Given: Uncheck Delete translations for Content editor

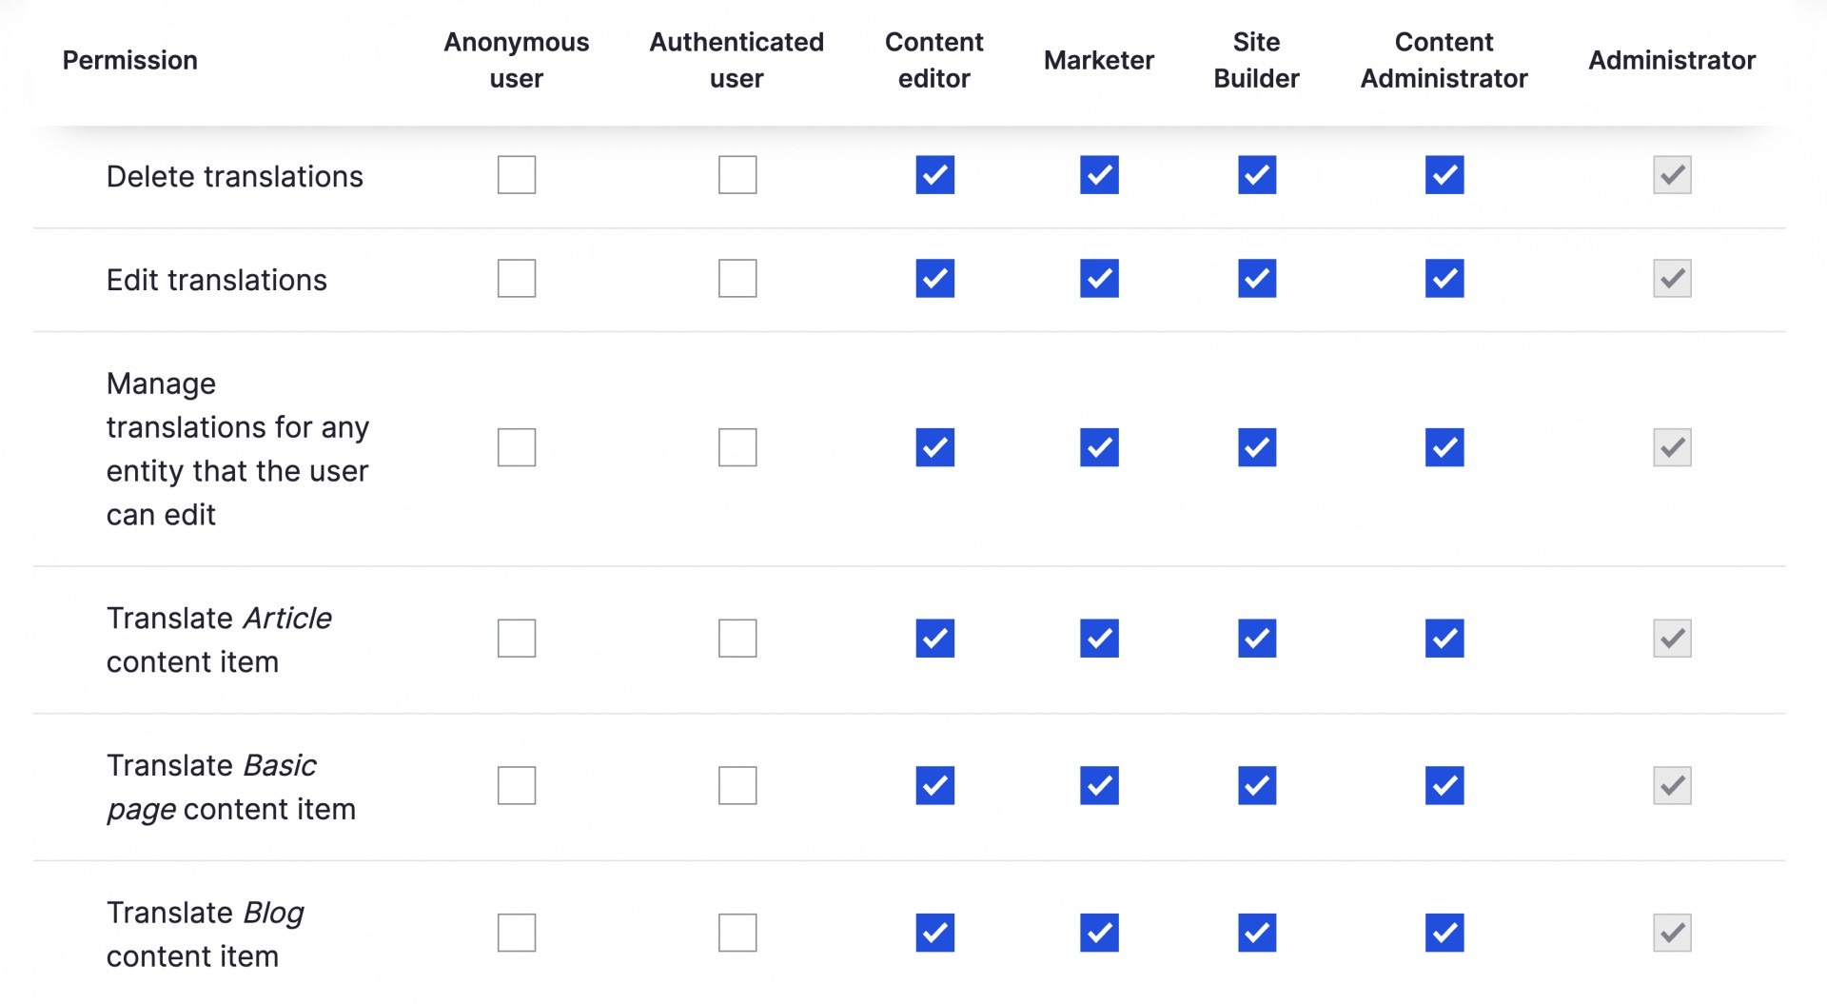Looking at the screenshot, I should [x=934, y=175].
